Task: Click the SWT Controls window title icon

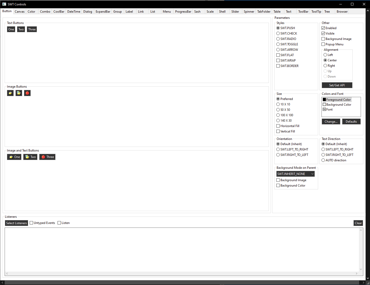Action: (x=4, y=4)
